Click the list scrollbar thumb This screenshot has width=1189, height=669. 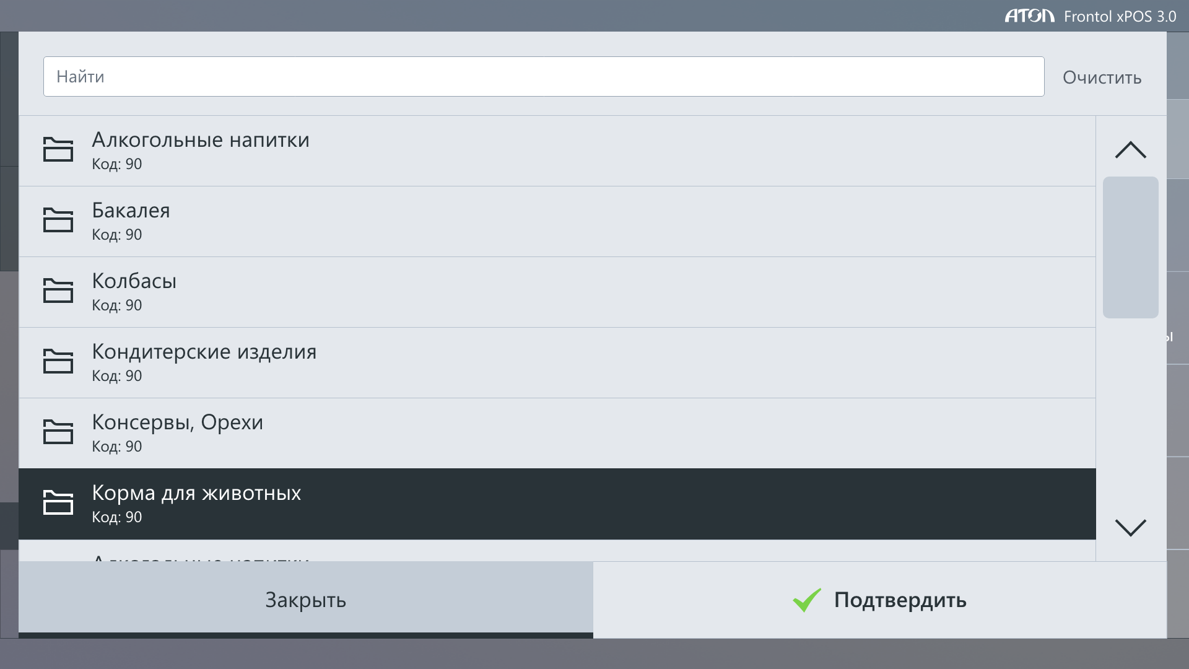pos(1130,247)
